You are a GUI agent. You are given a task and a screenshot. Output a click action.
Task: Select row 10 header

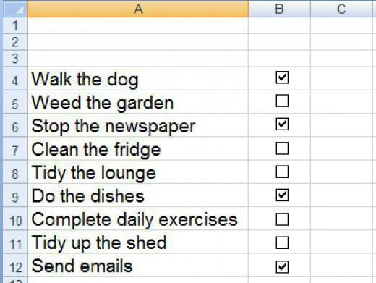click(15, 219)
